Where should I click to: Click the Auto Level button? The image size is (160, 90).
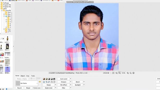click(x=63, y=79)
